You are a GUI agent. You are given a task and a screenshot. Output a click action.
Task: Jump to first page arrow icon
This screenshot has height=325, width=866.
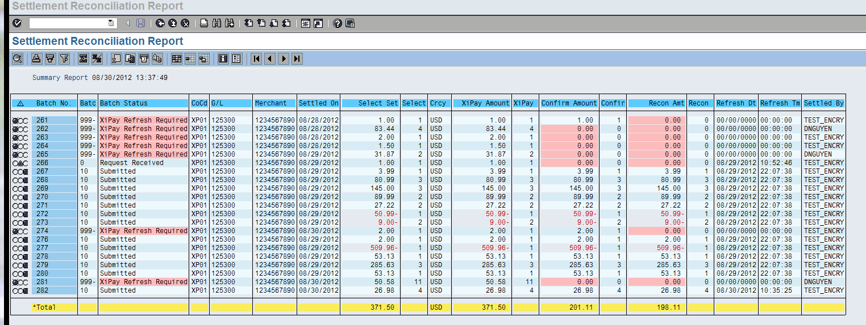[x=256, y=58]
